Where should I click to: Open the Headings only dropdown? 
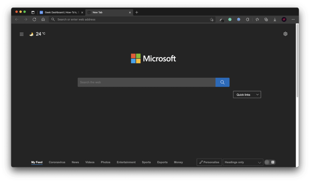(x=243, y=162)
